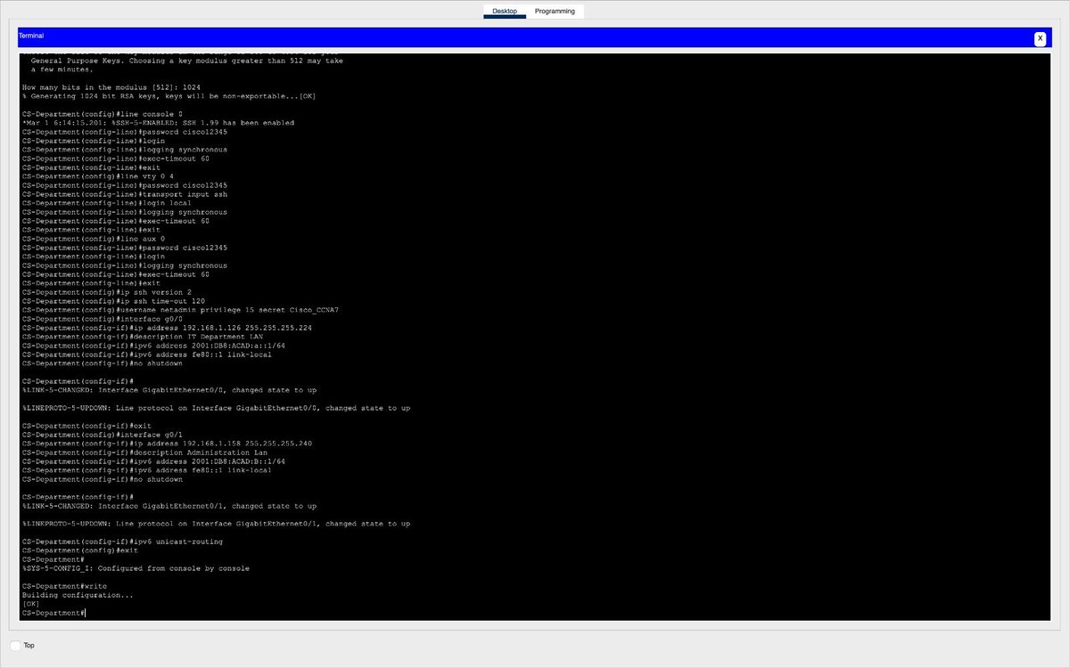The width and height of the screenshot is (1070, 668).
Task: Open the Programming tab
Action: [555, 11]
